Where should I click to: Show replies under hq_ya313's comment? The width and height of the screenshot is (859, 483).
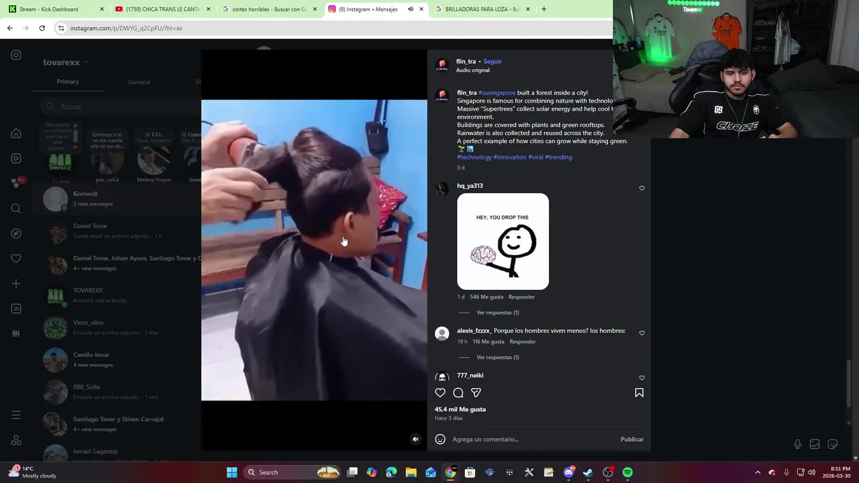pyautogui.click(x=497, y=313)
